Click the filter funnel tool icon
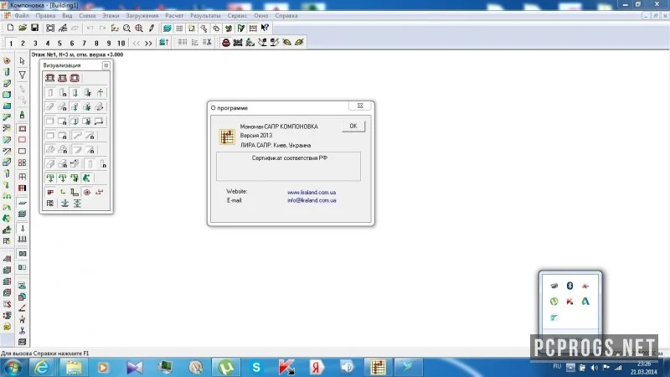This screenshot has height=377, width=670. point(23,75)
